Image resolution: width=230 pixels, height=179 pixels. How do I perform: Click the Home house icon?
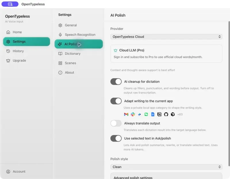coord(8,32)
